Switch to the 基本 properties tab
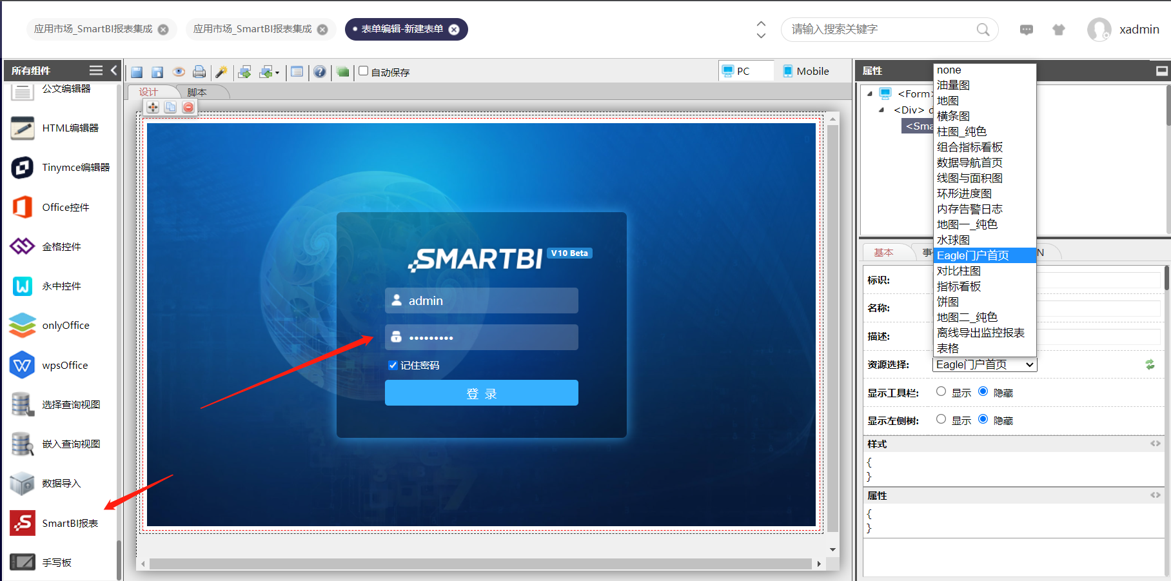Screen dimensions: 1171x581 [883, 253]
